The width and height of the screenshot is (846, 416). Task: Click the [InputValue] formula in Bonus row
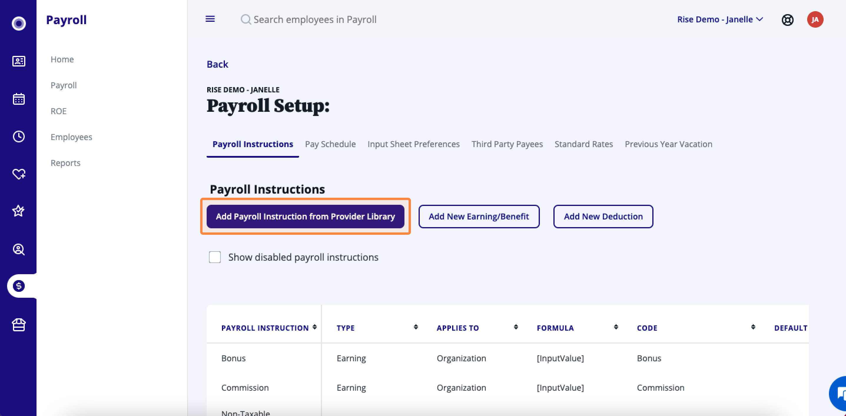coord(560,358)
